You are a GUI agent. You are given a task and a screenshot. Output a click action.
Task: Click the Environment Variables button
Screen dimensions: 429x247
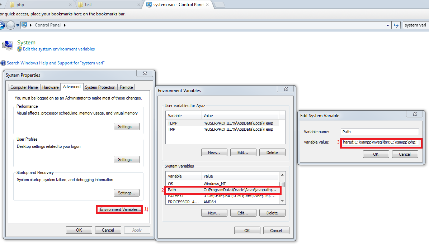coord(119,209)
